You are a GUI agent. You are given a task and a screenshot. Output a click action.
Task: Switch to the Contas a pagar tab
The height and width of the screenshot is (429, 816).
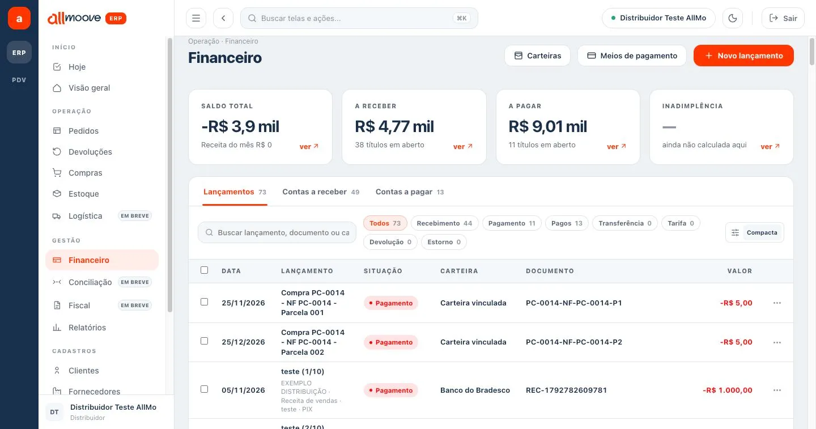click(410, 192)
